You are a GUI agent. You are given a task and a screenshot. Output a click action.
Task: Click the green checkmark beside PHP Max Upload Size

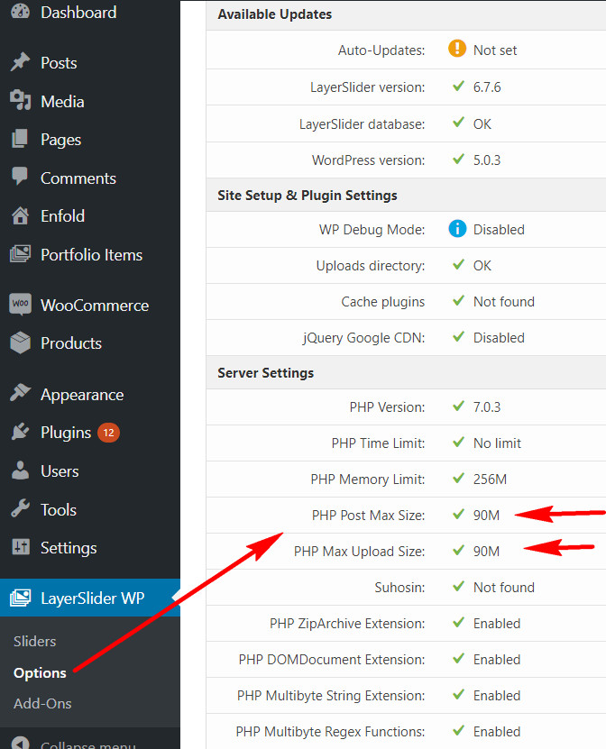click(458, 551)
